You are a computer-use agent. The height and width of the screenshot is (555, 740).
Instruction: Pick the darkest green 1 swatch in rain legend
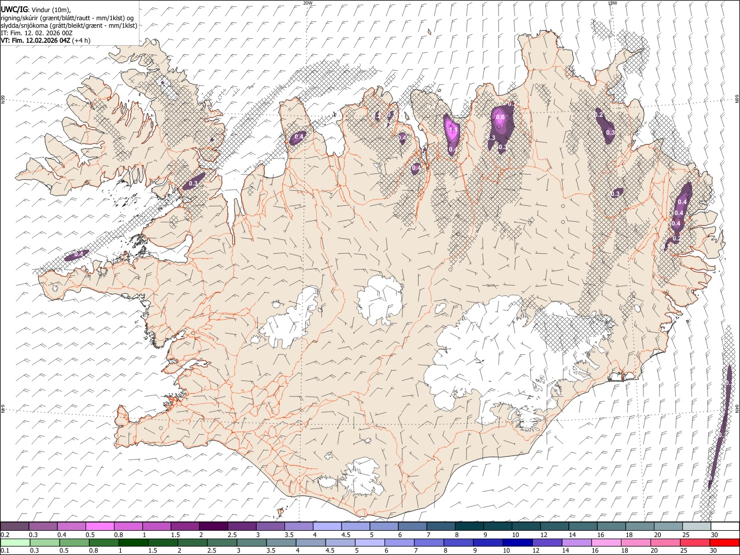(x=133, y=543)
